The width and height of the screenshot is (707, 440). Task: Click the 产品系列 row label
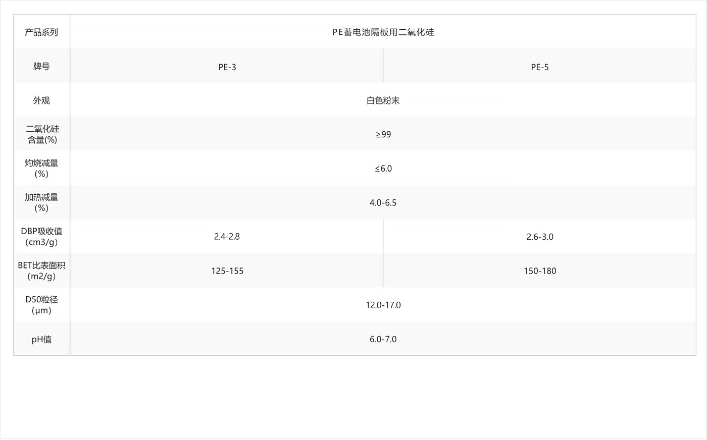click(41, 32)
